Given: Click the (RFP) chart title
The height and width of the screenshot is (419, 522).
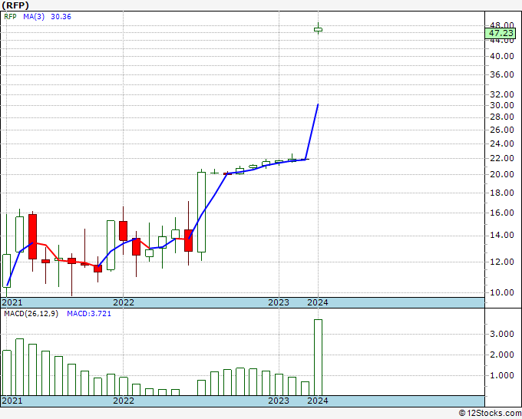Looking at the screenshot, I should point(15,5).
